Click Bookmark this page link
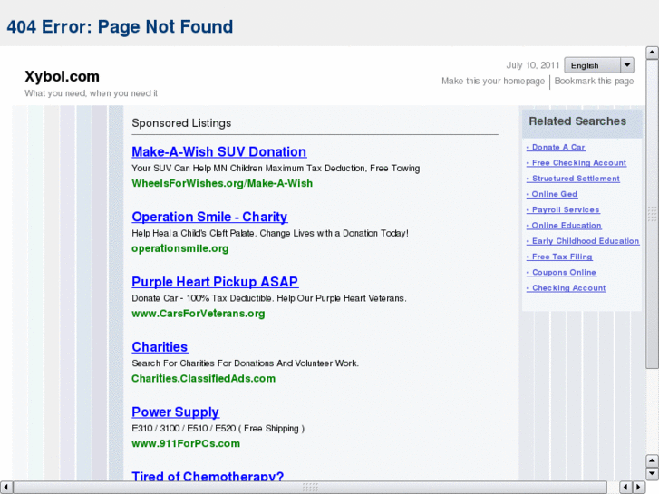Viewport: 659px width, 494px height. pyautogui.click(x=594, y=81)
